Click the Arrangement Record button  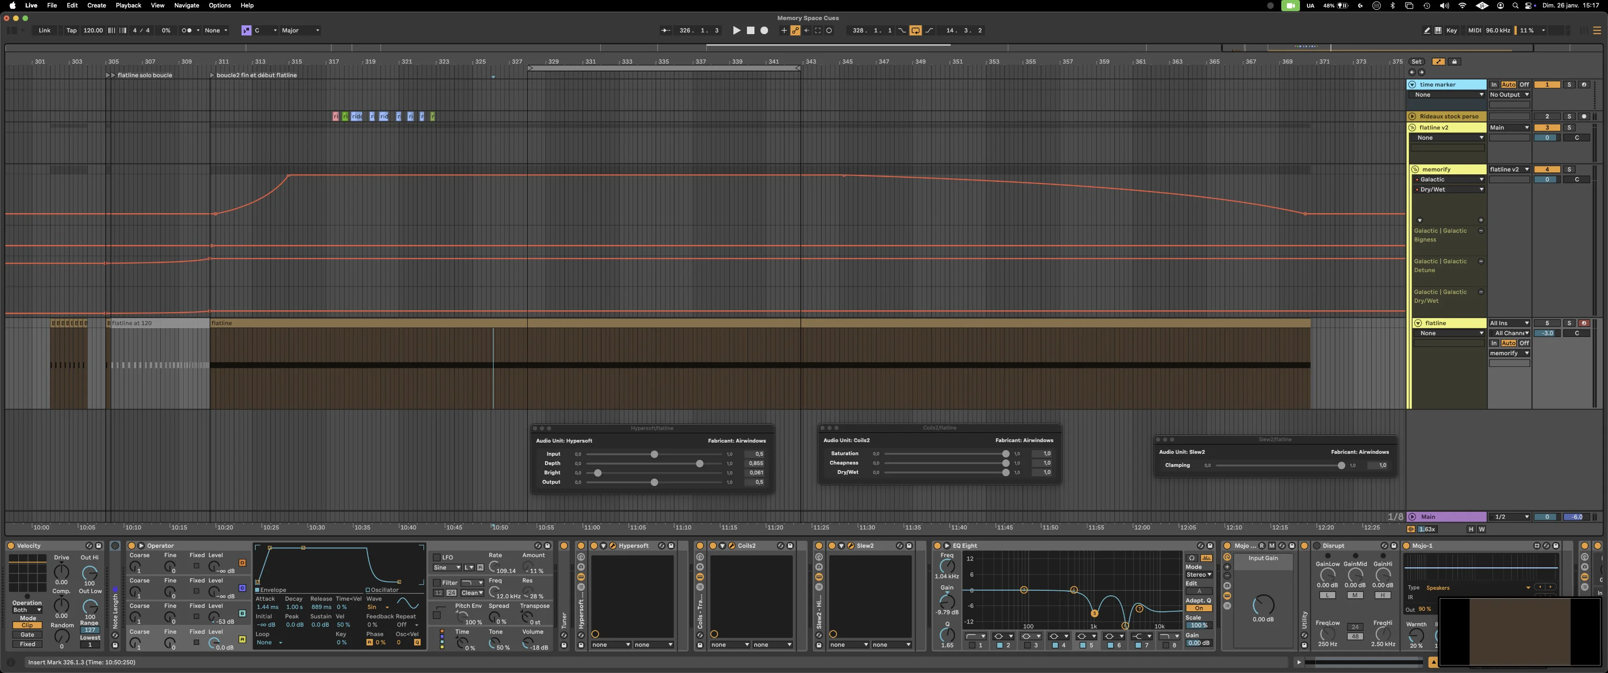pos(764,30)
